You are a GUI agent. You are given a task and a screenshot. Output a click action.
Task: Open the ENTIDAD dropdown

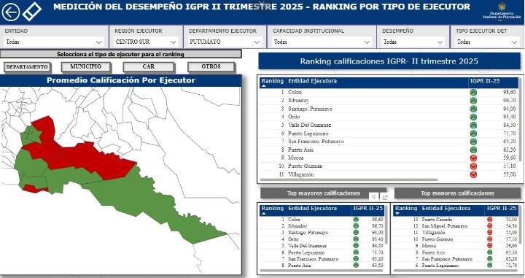tap(53, 42)
